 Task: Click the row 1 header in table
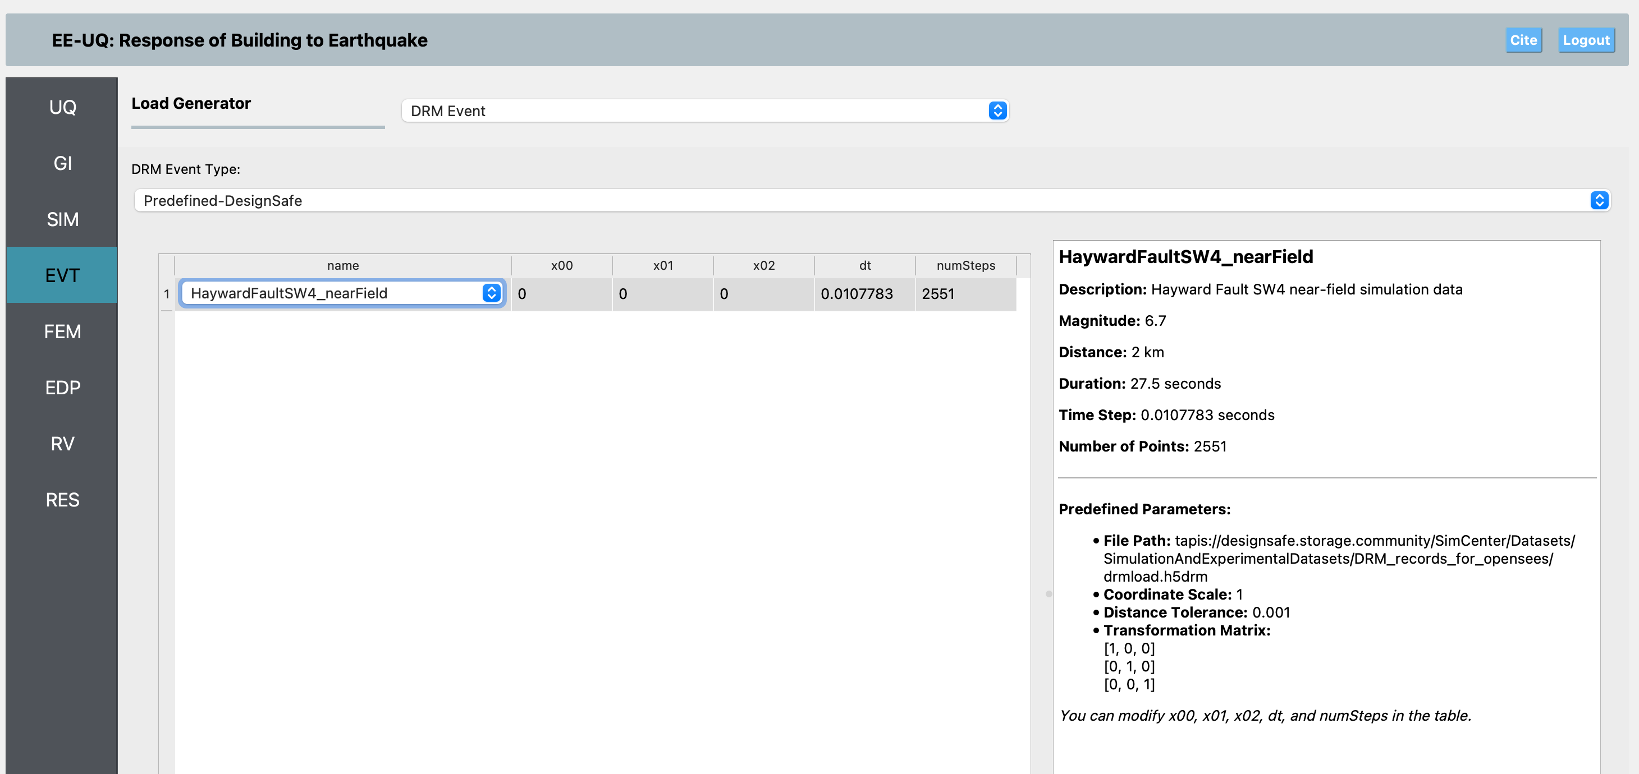tap(167, 294)
